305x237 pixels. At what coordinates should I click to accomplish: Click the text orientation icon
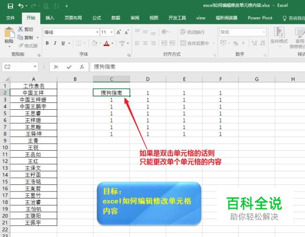coord(164,32)
